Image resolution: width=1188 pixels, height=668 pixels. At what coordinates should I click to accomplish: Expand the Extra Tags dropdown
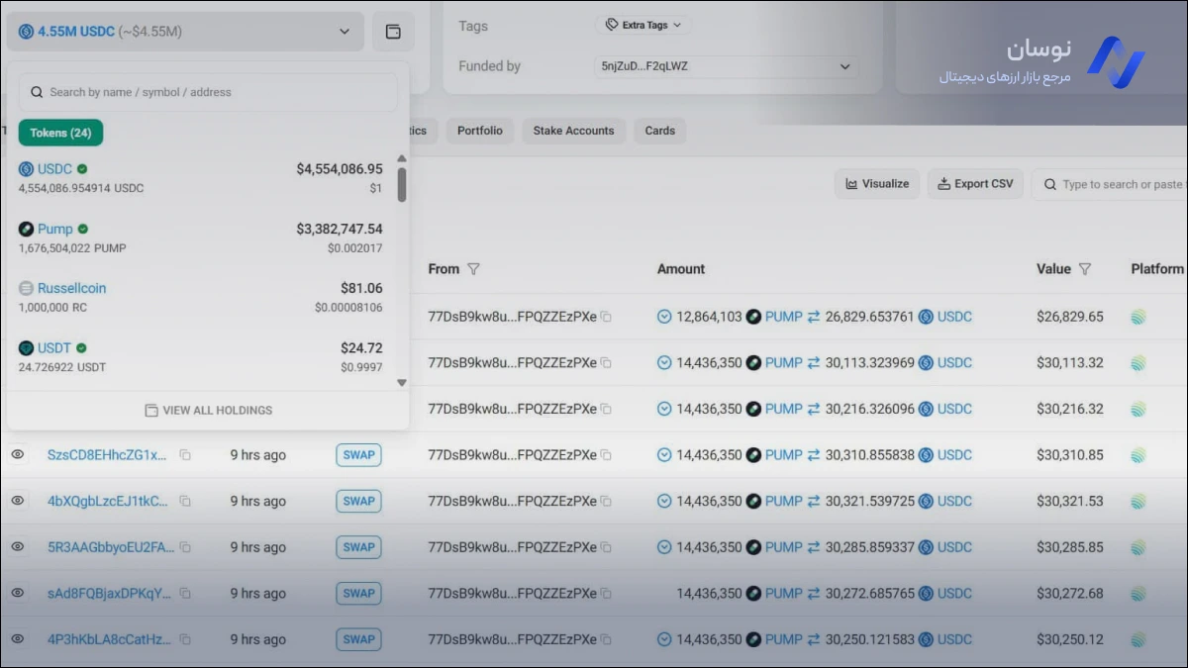tap(643, 25)
